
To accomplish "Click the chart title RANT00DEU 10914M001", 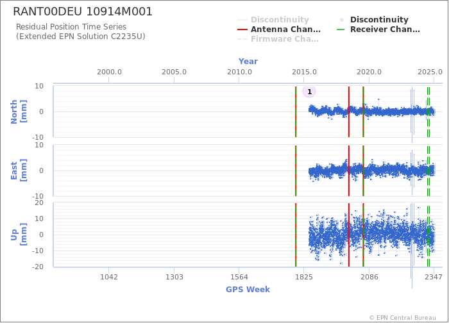I will click(x=83, y=12).
